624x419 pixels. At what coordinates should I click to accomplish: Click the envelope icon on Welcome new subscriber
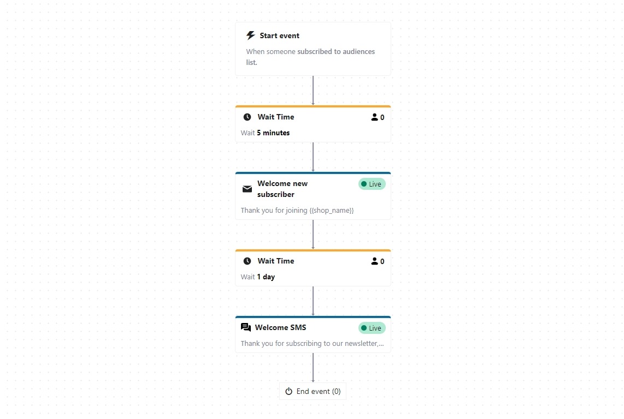(x=247, y=189)
